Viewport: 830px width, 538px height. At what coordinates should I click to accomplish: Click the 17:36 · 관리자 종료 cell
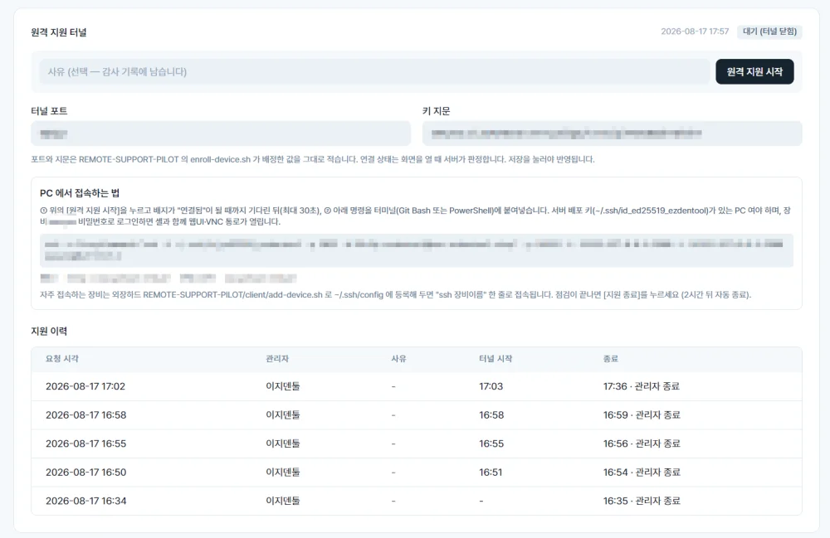pos(641,386)
